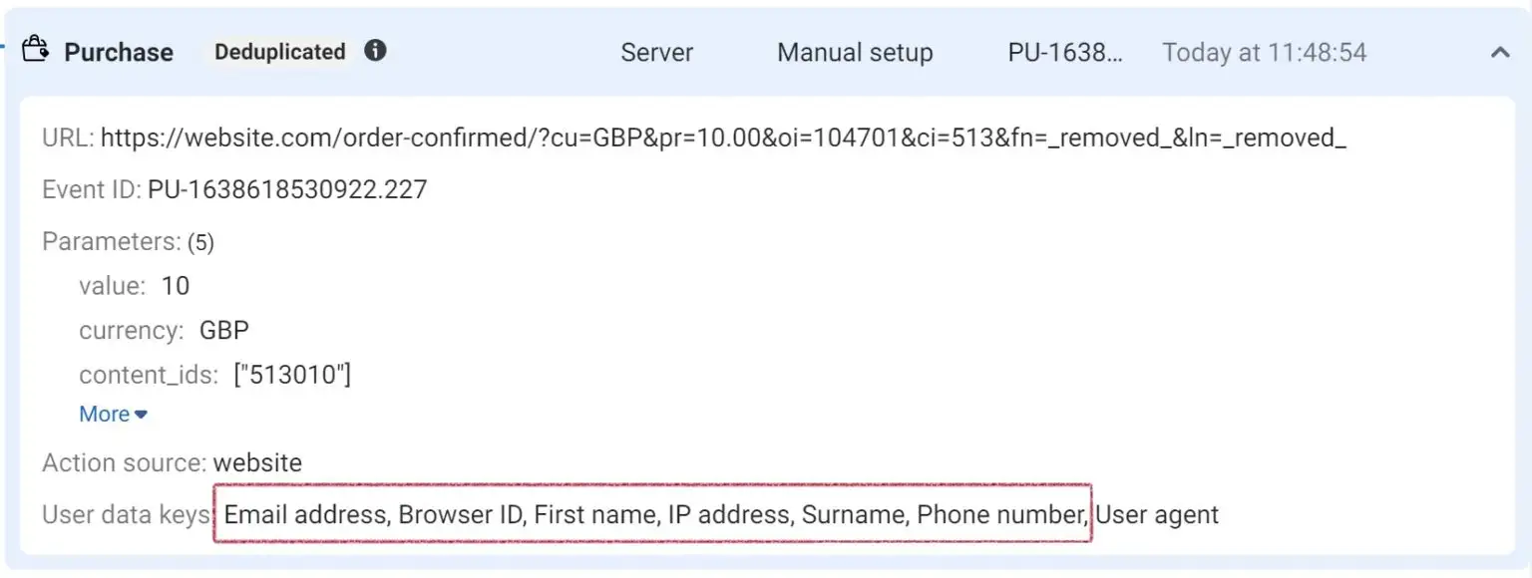Click the Deduplicated badge
1532x578 pixels.
point(279,52)
